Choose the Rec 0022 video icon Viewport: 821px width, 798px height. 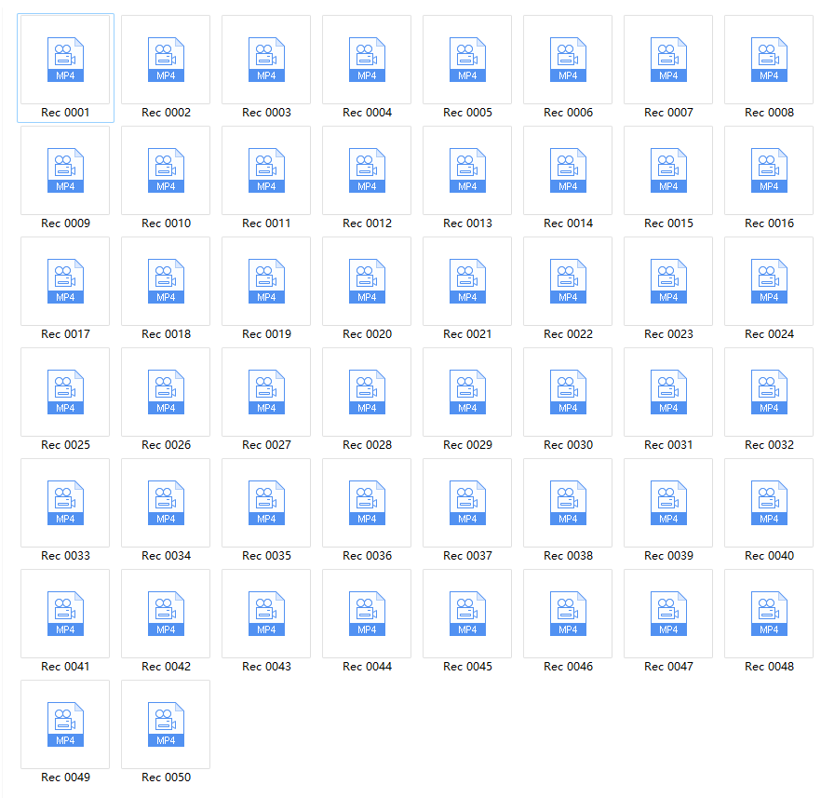[x=568, y=281]
